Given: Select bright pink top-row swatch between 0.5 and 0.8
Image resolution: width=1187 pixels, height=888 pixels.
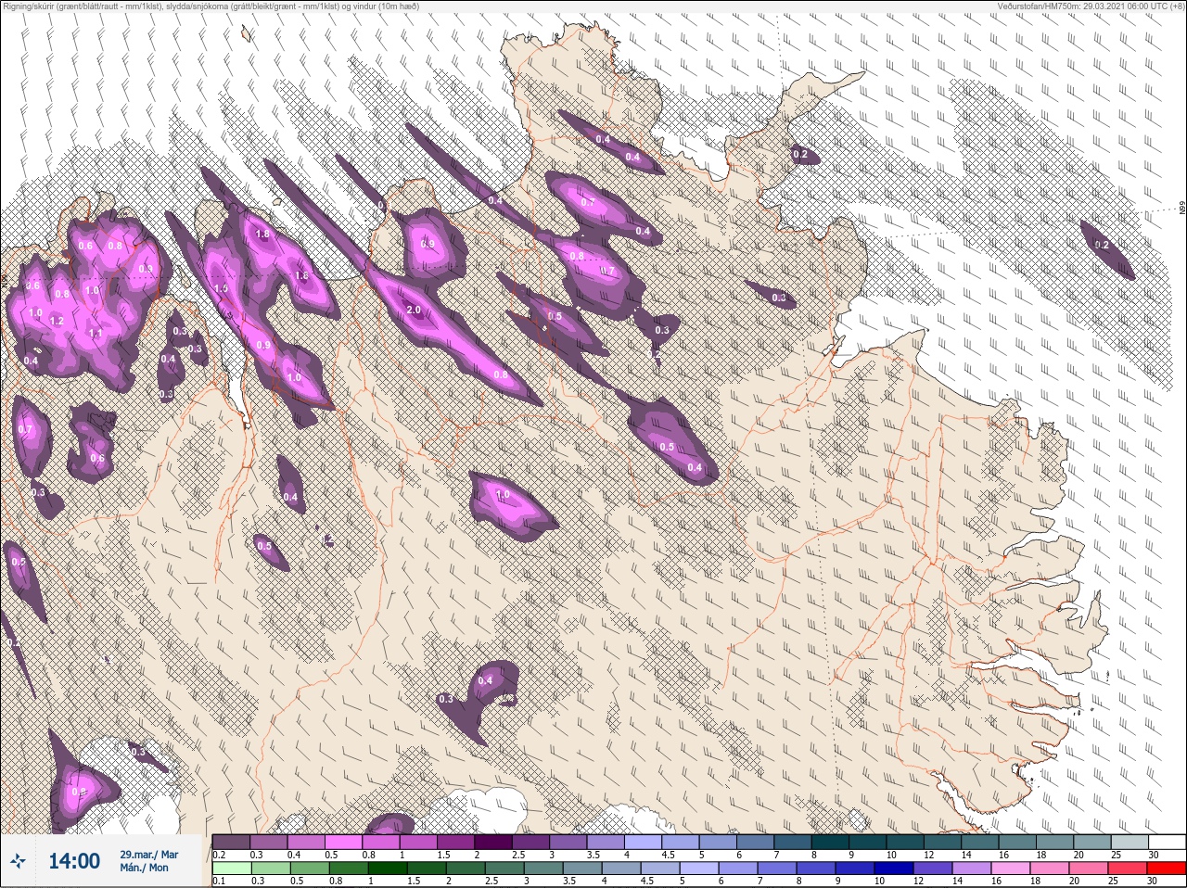Looking at the screenshot, I should (x=344, y=842).
